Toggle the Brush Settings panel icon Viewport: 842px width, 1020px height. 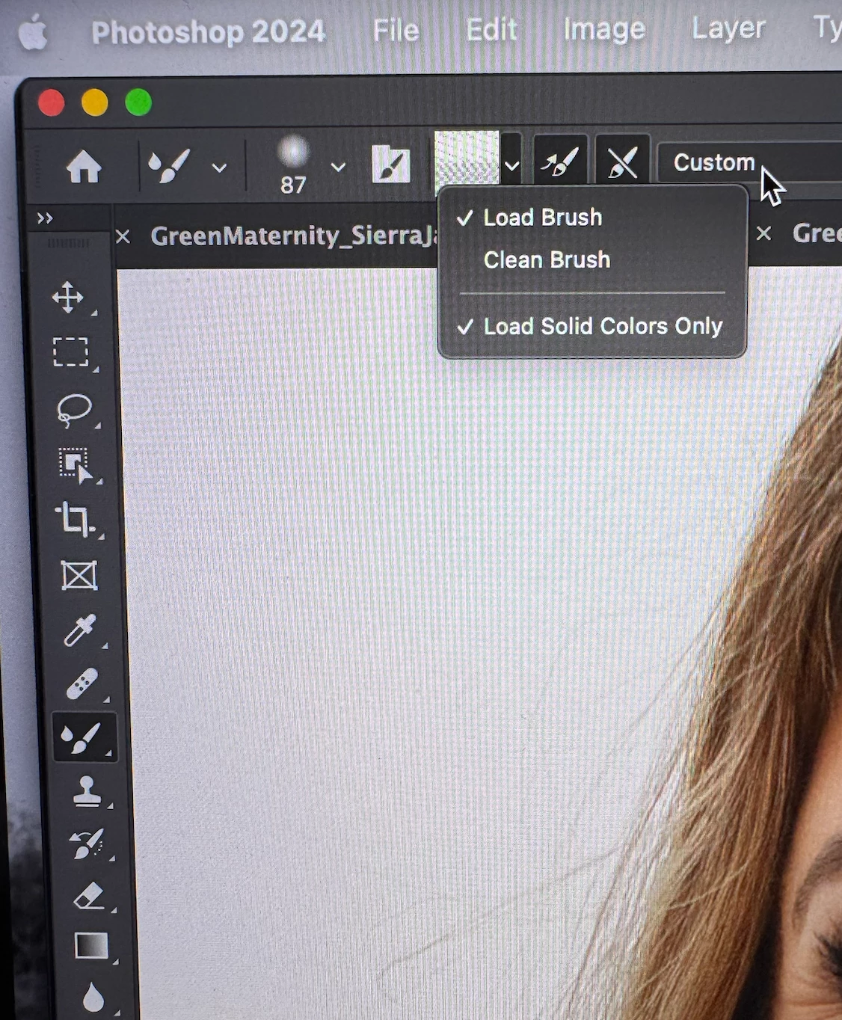tap(391, 165)
